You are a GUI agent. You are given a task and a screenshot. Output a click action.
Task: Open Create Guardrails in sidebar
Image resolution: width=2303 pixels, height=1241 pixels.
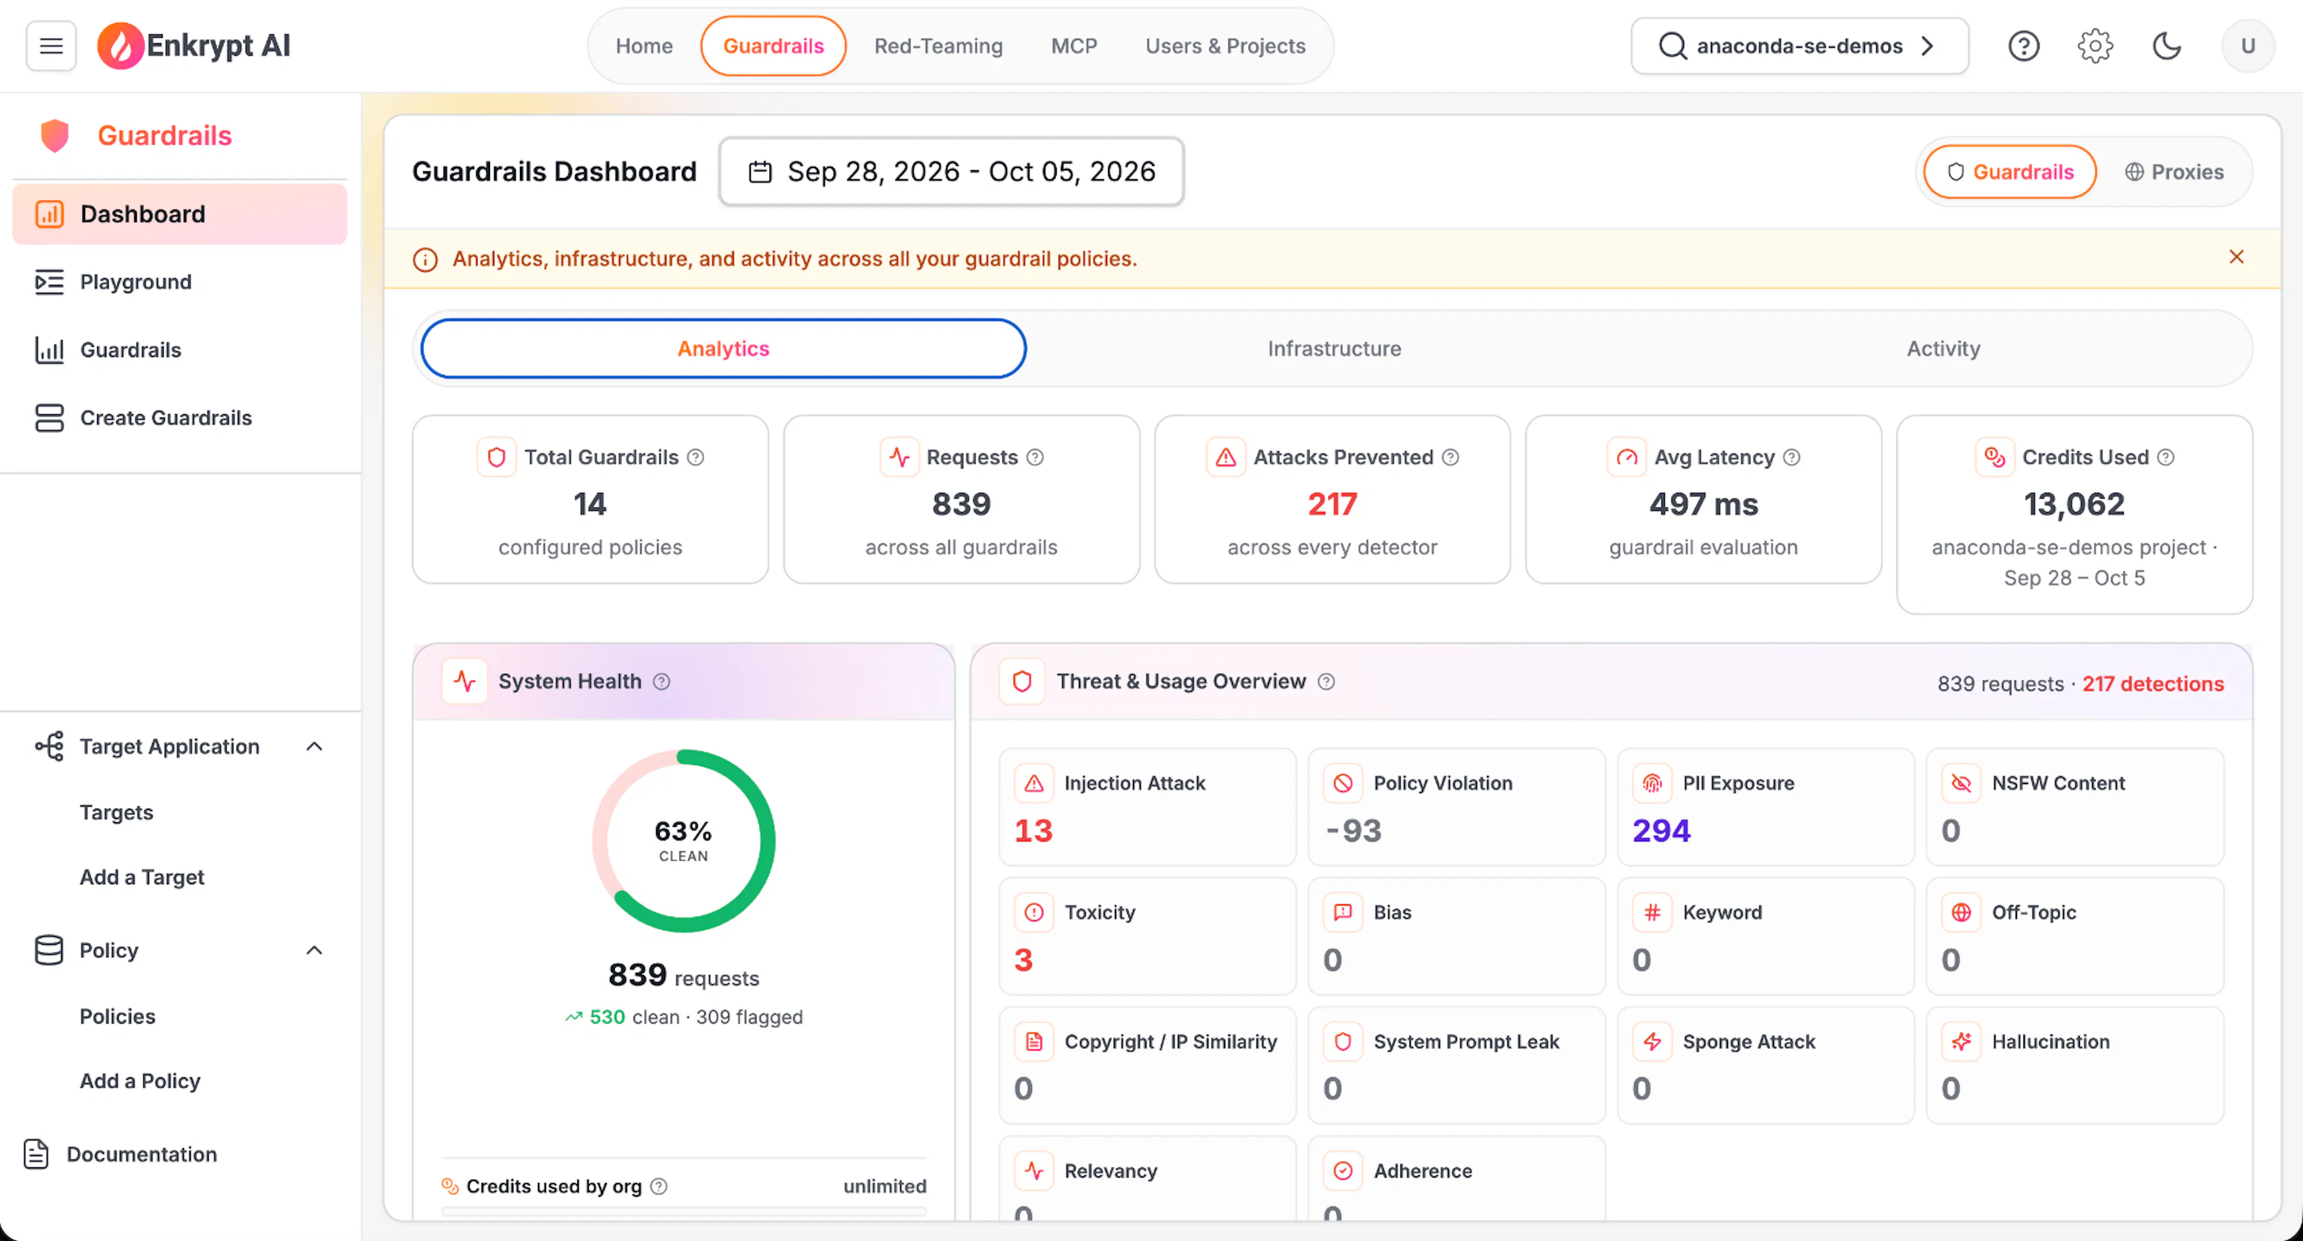pos(181,418)
